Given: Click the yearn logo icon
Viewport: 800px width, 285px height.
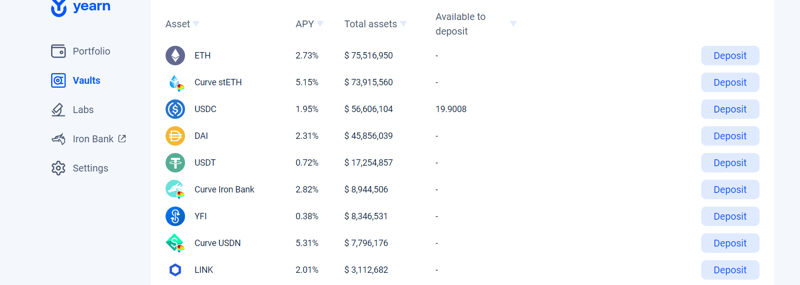Looking at the screenshot, I should pos(59,8).
